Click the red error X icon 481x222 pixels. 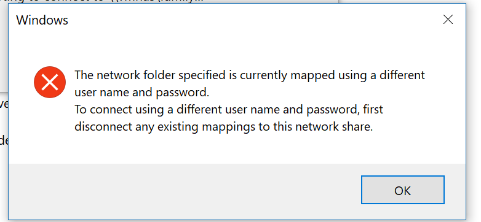(50, 82)
